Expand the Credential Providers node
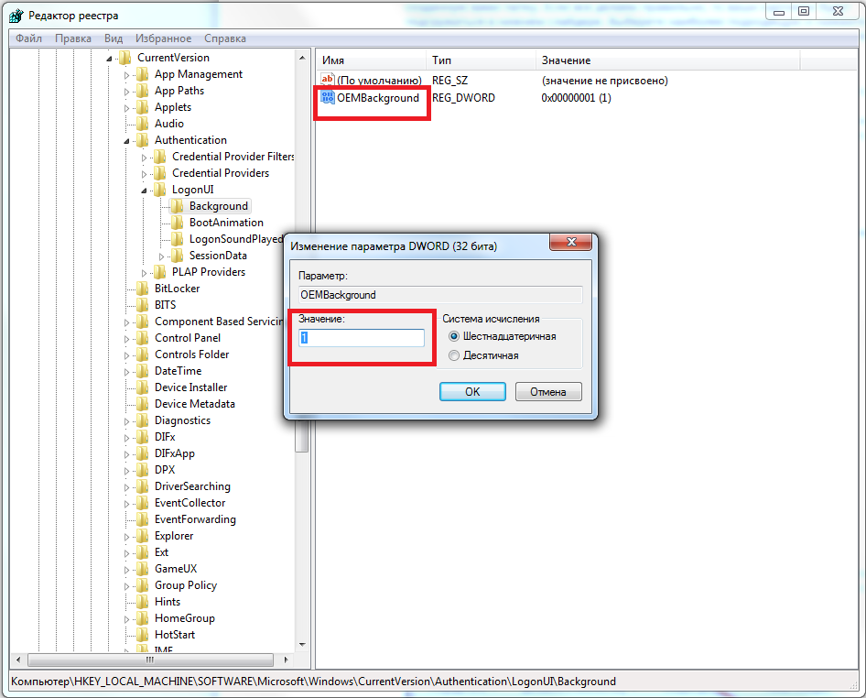 tap(146, 173)
